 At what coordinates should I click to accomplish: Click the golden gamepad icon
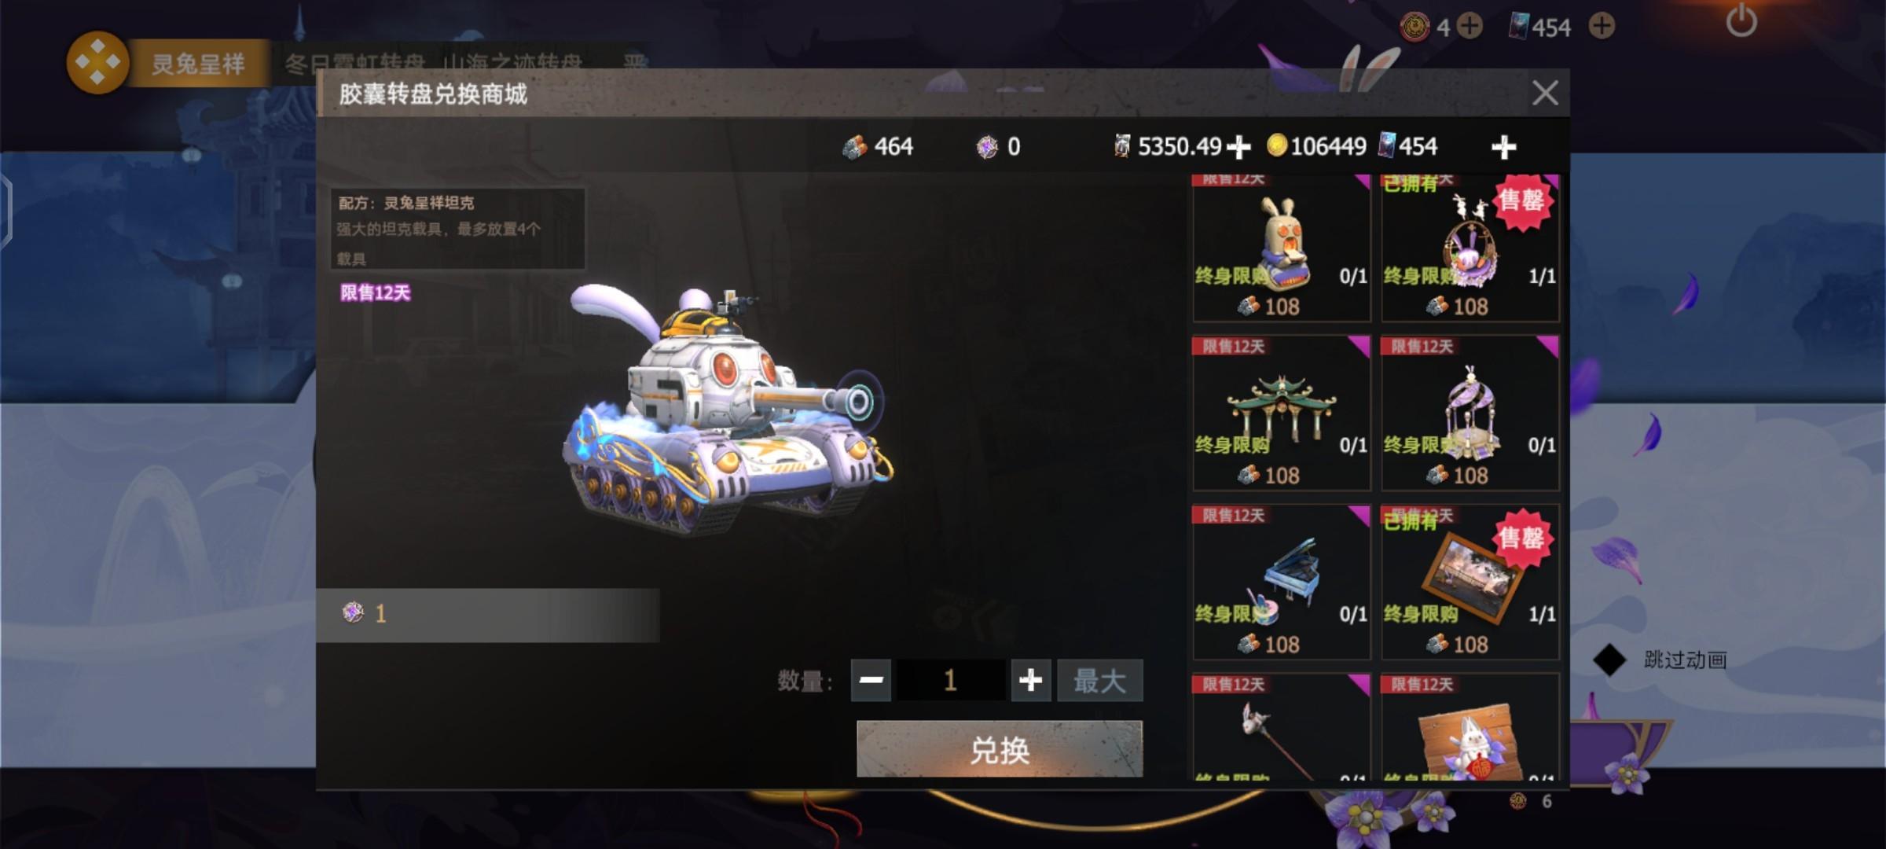coord(97,63)
